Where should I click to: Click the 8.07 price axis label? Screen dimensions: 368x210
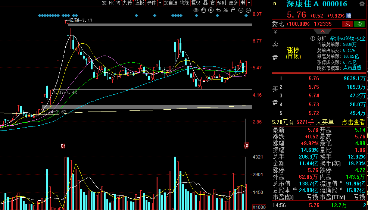pyautogui.click(x=257, y=14)
